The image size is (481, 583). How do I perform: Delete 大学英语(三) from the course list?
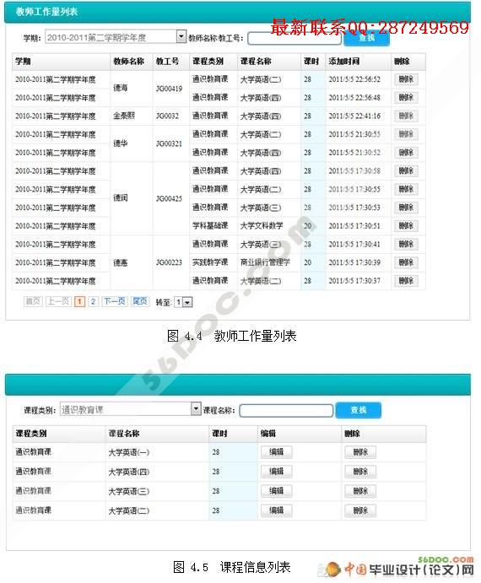(360, 491)
